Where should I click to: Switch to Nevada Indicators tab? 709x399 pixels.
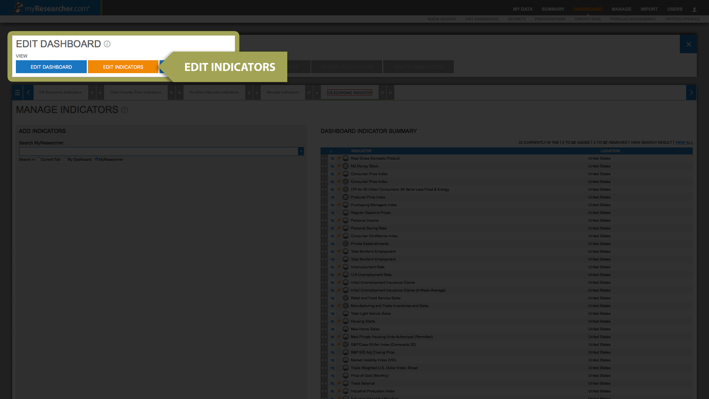[x=282, y=92]
